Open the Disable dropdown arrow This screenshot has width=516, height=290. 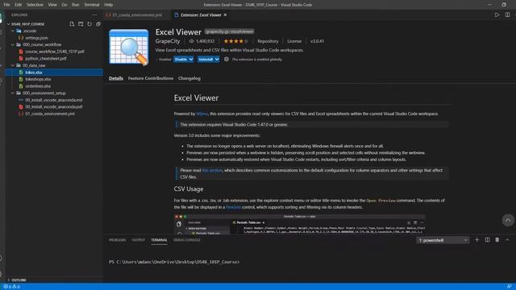point(191,59)
